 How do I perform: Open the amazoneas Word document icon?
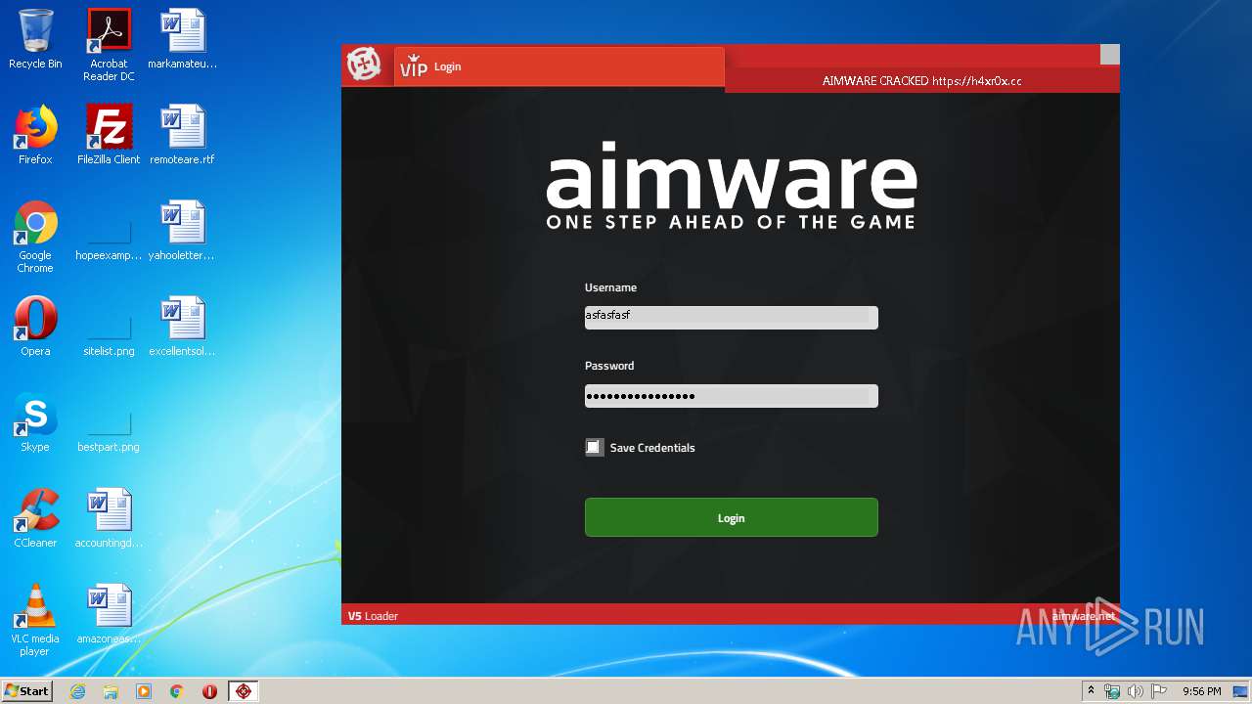(x=109, y=614)
